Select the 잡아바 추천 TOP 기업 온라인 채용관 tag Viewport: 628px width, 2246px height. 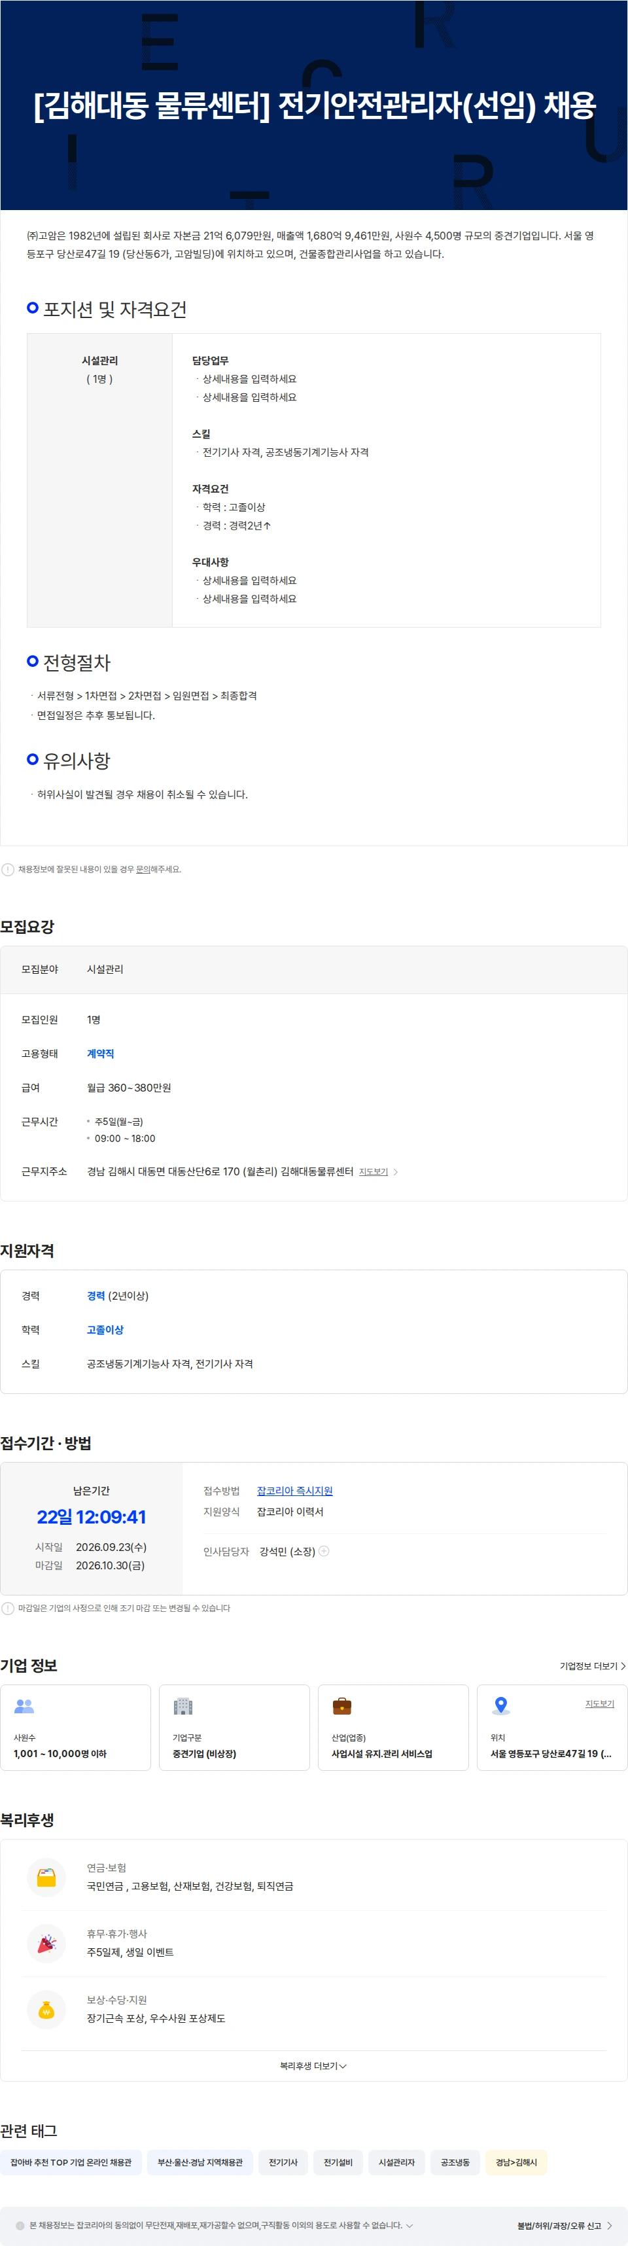(71, 2162)
